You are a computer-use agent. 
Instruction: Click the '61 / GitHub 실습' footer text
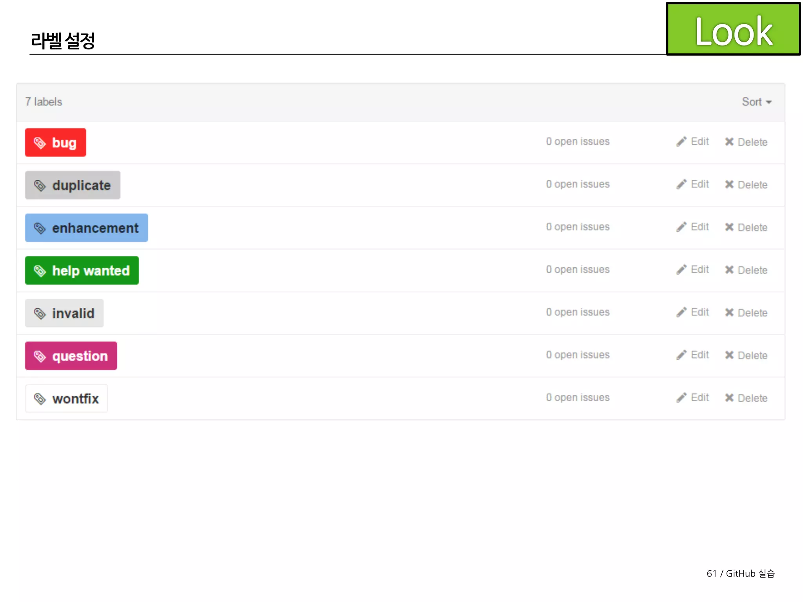(x=741, y=574)
